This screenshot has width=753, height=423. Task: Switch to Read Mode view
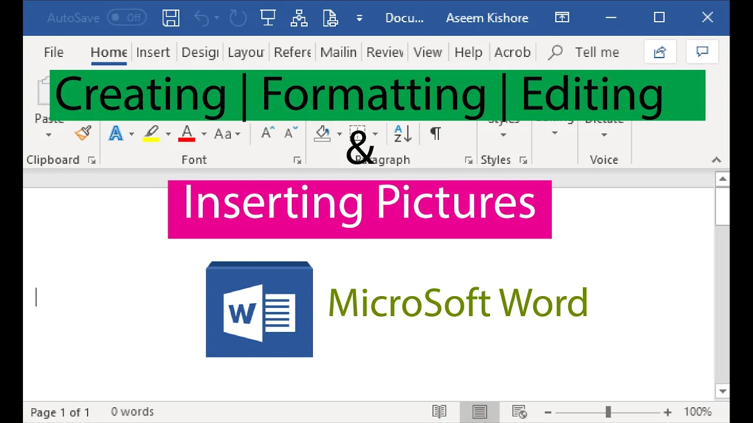pos(439,412)
